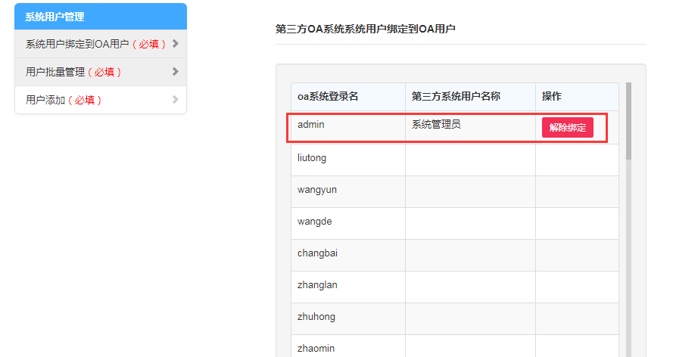
Task: Select the wangyun row
Action: click(x=316, y=190)
